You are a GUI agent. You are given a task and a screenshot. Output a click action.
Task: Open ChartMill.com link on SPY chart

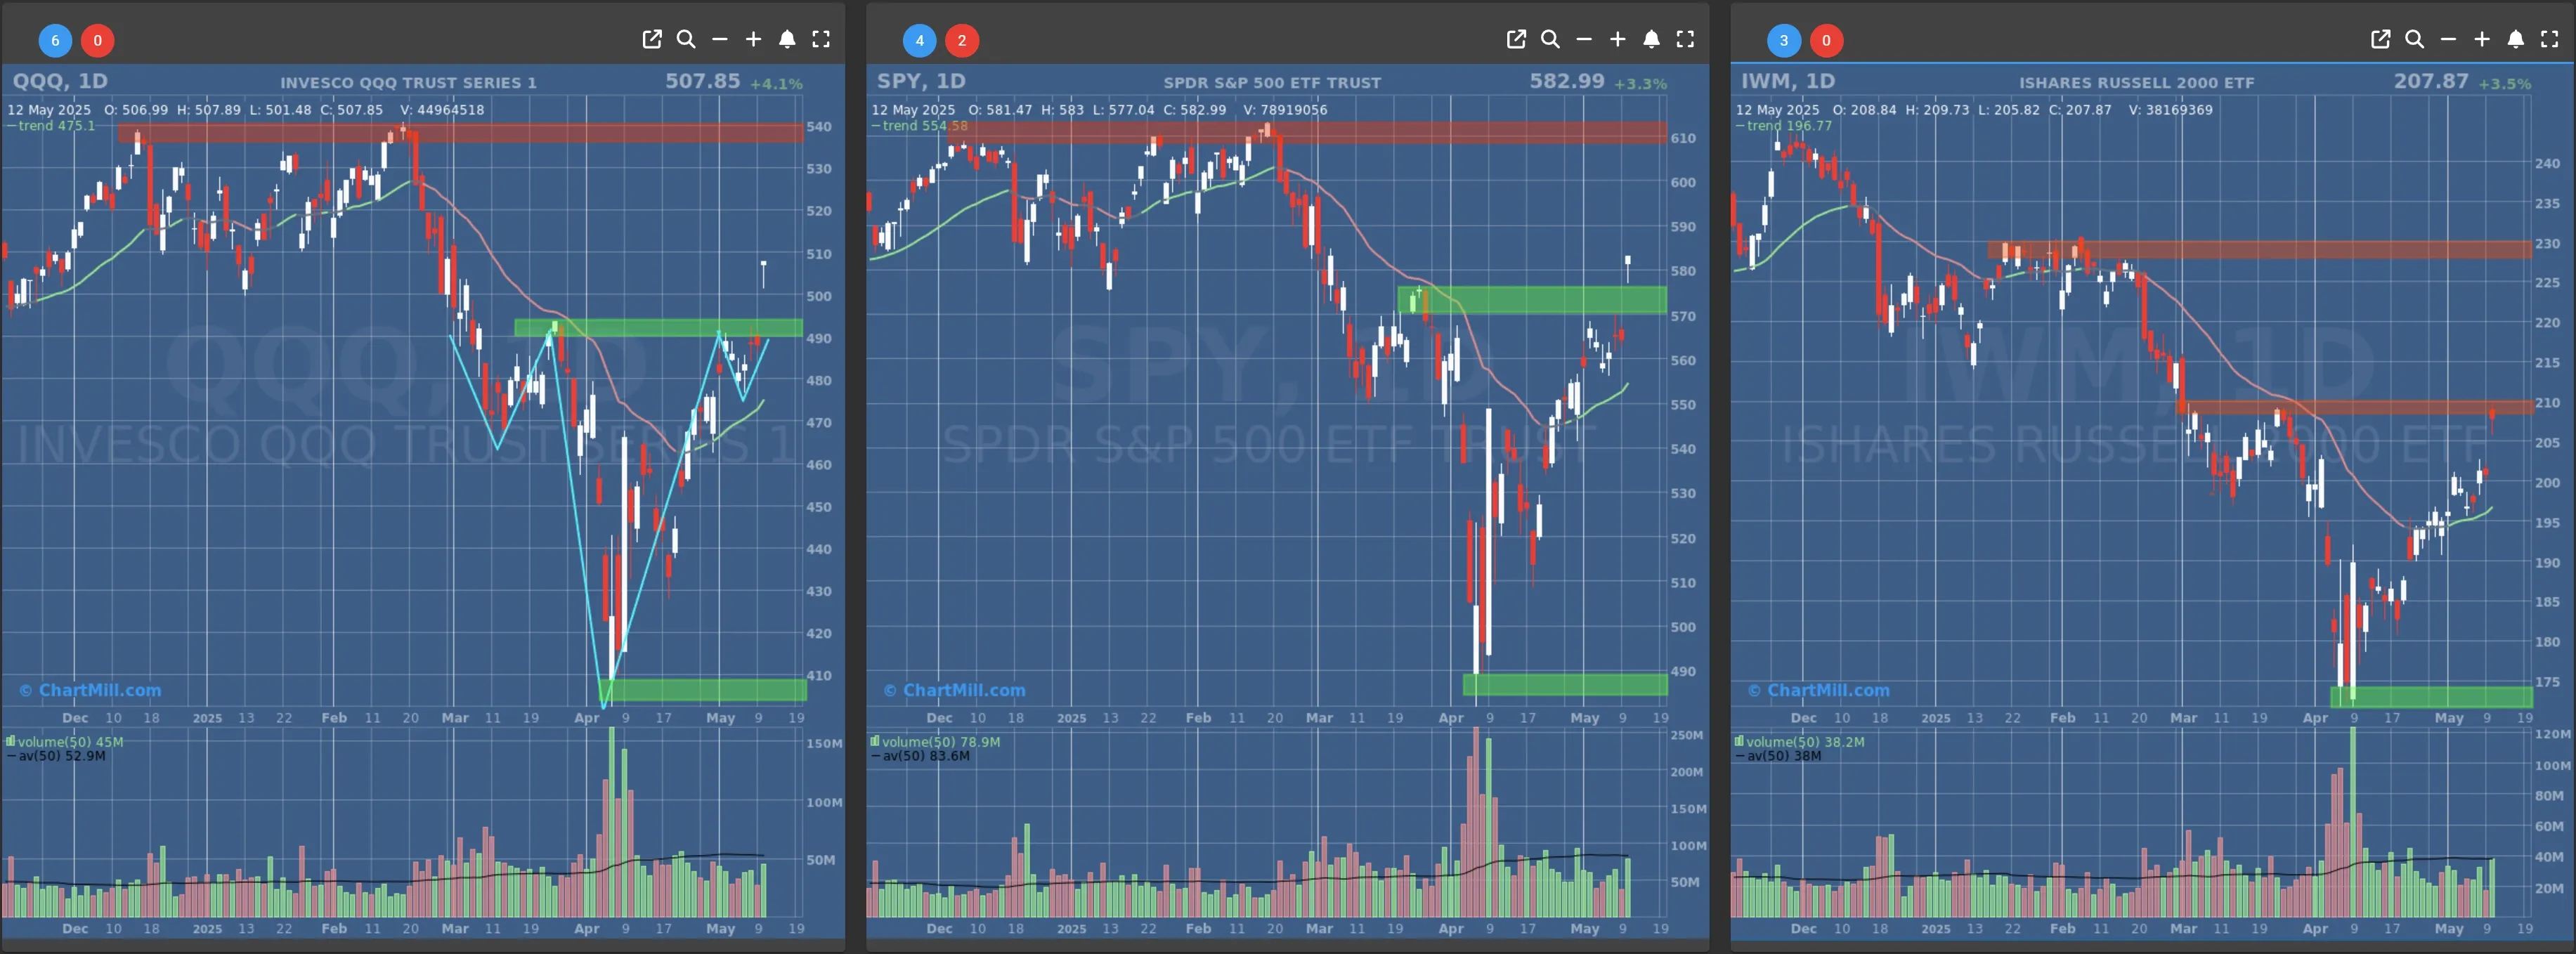(x=954, y=690)
